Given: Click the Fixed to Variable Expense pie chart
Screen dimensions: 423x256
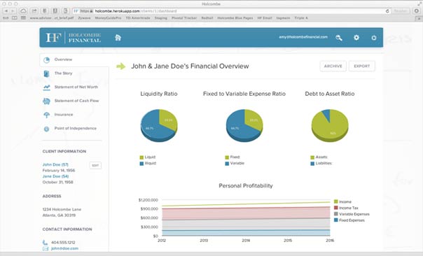Looking at the screenshot, I should [244, 125].
